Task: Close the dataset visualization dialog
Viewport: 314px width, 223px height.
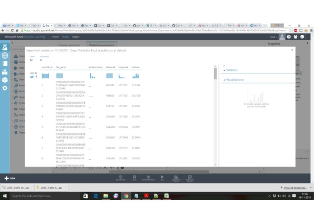Action: point(292,50)
